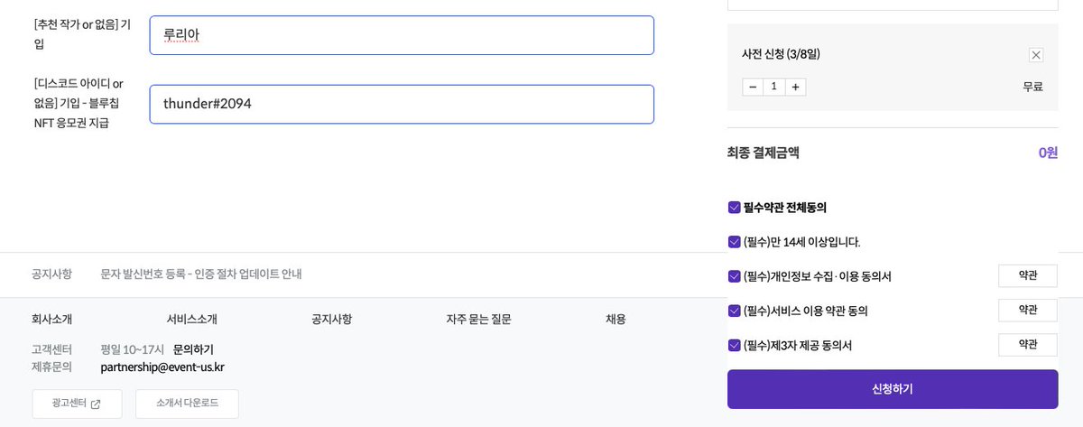The image size is (1083, 427).
Task: Click the ticket quantity number field
Action: pos(773,87)
